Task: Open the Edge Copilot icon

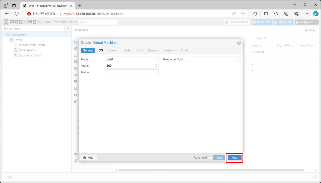Action: 315,14
